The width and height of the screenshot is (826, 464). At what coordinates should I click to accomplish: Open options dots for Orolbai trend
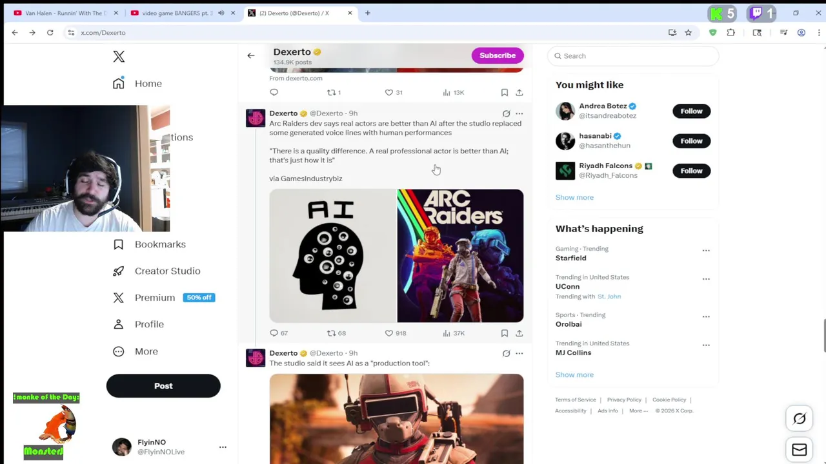(706, 317)
